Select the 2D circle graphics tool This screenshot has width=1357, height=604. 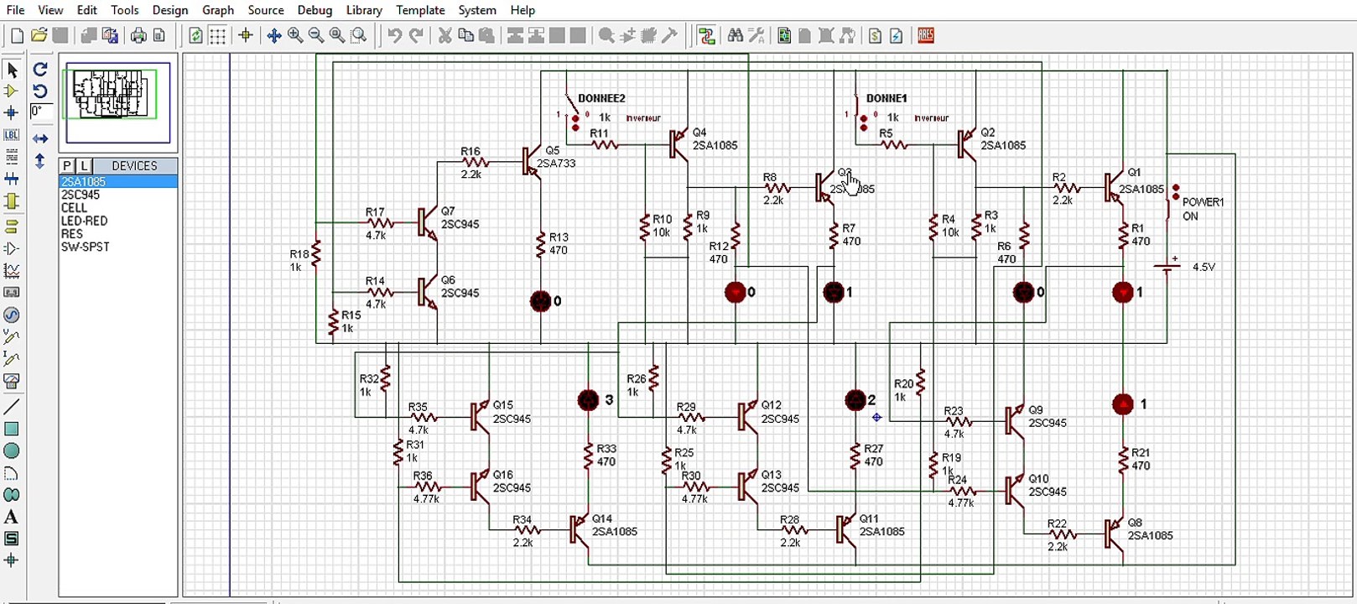point(12,450)
